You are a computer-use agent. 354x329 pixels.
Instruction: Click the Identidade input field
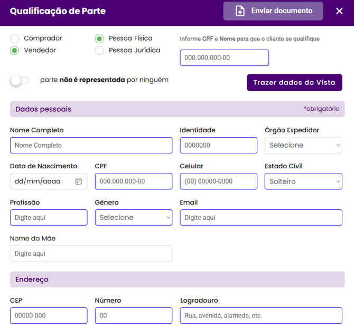click(x=218, y=145)
